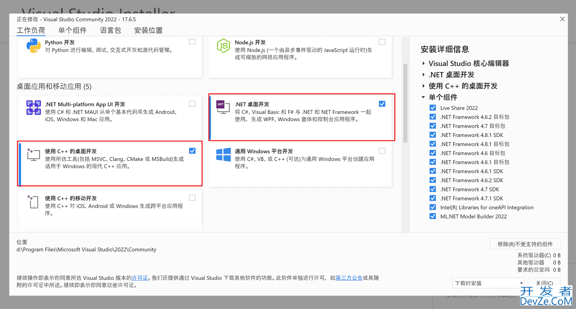Uncheck .NET Framework 4.6.2 SDK component

[433, 180]
